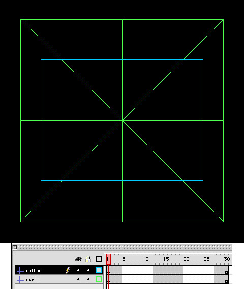Click the blue outline color swatch on outline layer
This screenshot has width=244, height=289.
tap(99, 270)
